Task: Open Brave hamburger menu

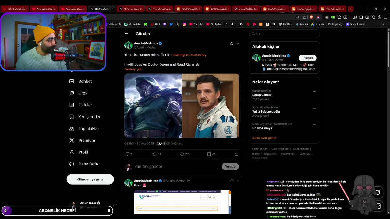Action: (x=385, y=17)
